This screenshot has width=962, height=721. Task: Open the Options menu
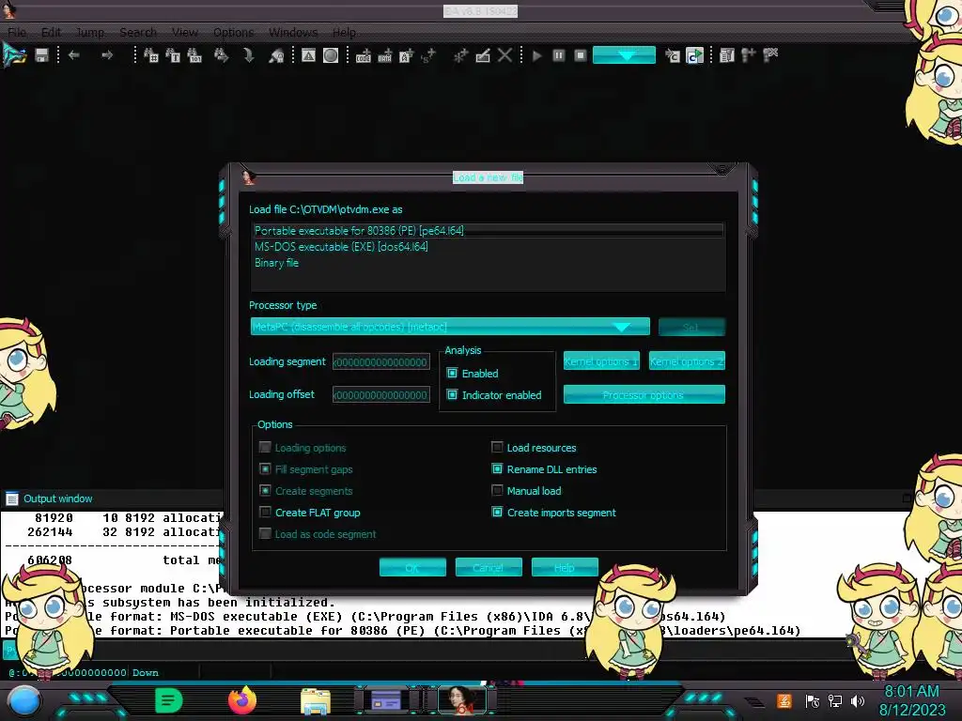tap(233, 32)
